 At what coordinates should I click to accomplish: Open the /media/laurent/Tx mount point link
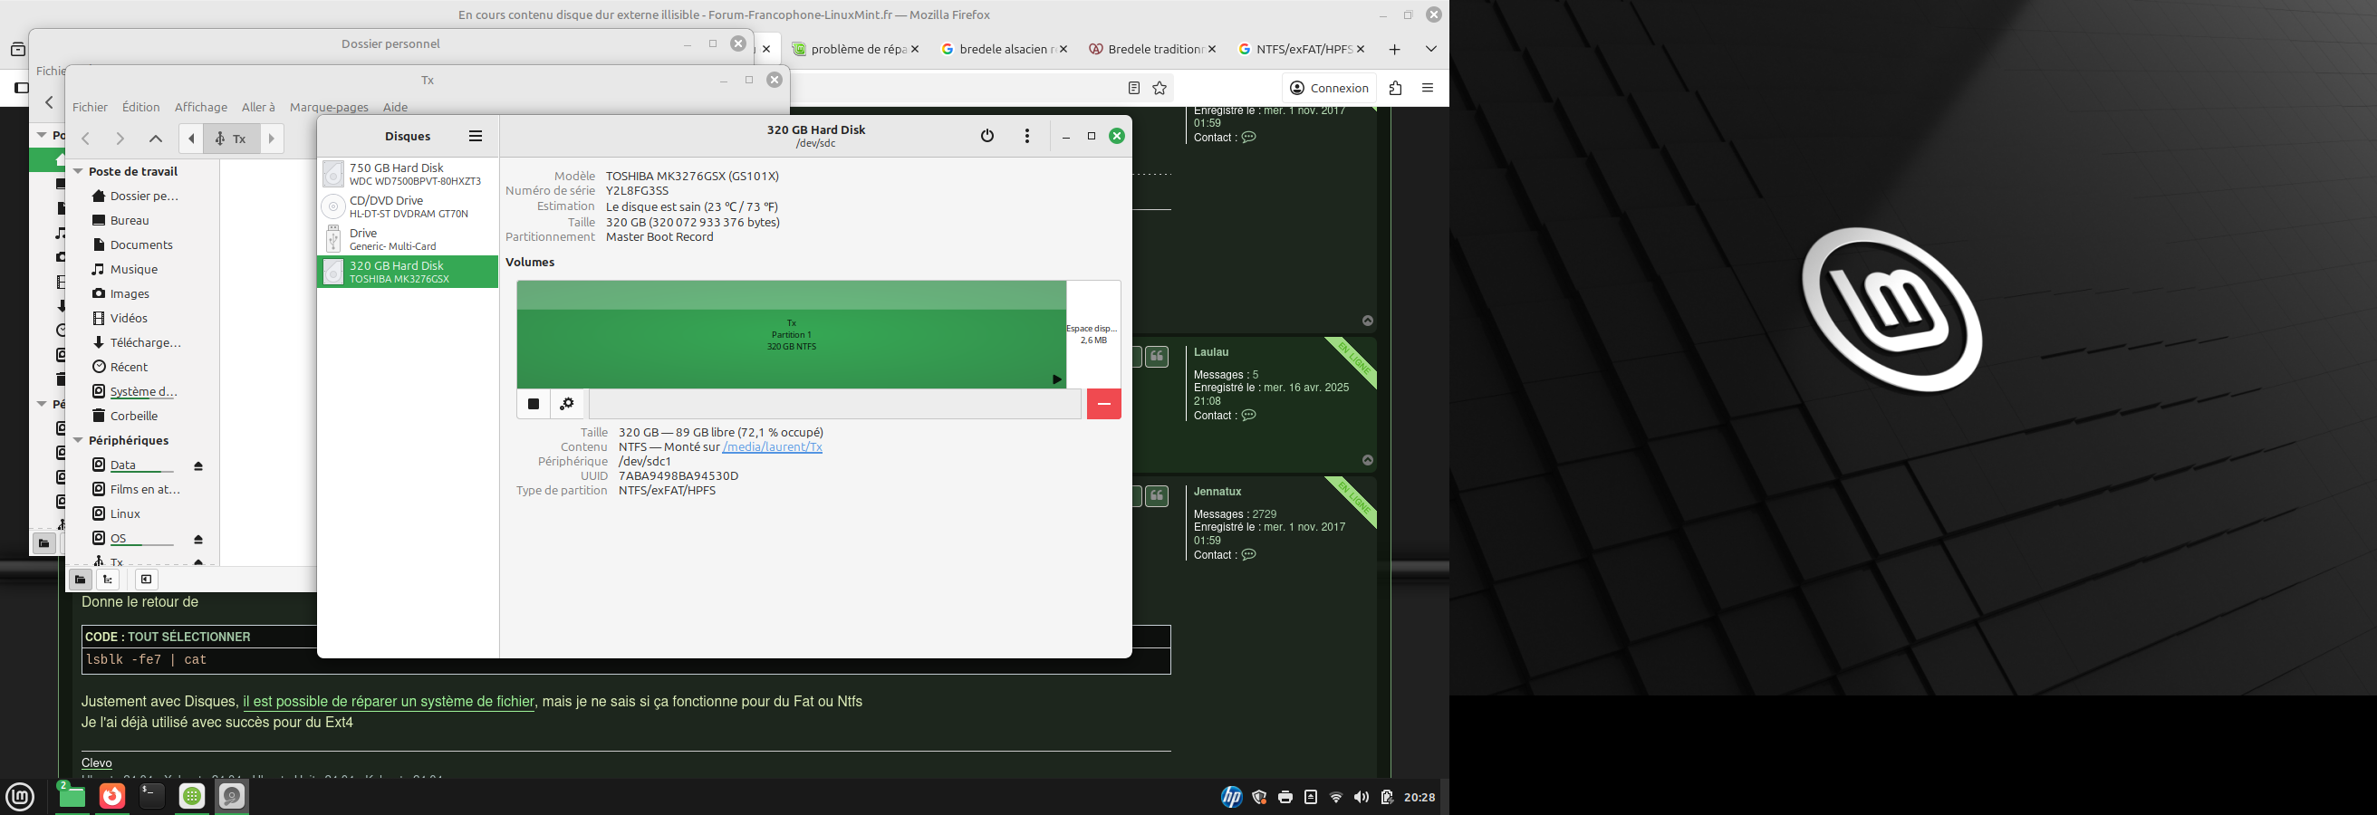pyautogui.click(x=773, y=447)
